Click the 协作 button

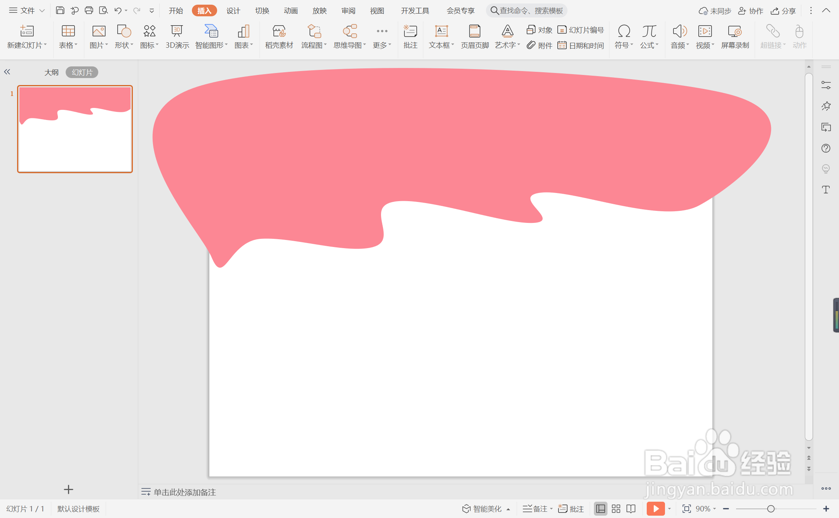(x=750, y=11)
